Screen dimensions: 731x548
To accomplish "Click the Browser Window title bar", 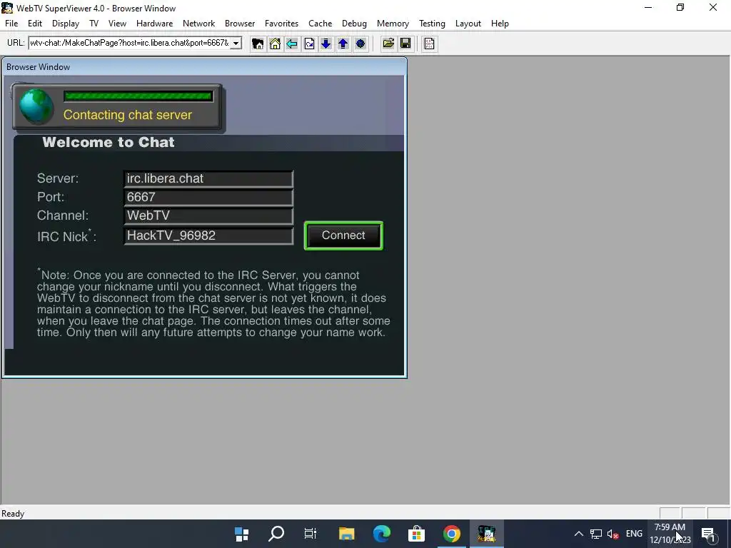I will pos(205,66).
